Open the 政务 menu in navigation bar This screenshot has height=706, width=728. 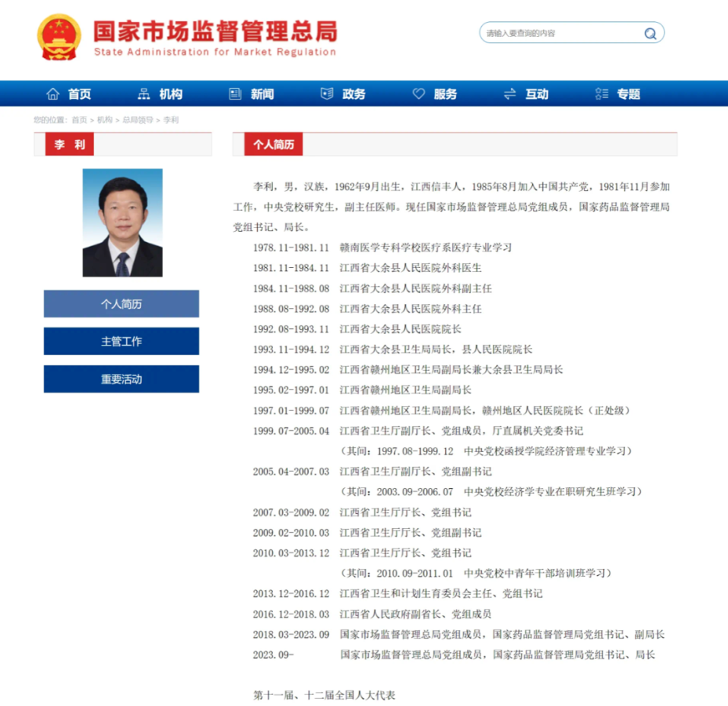353,94
